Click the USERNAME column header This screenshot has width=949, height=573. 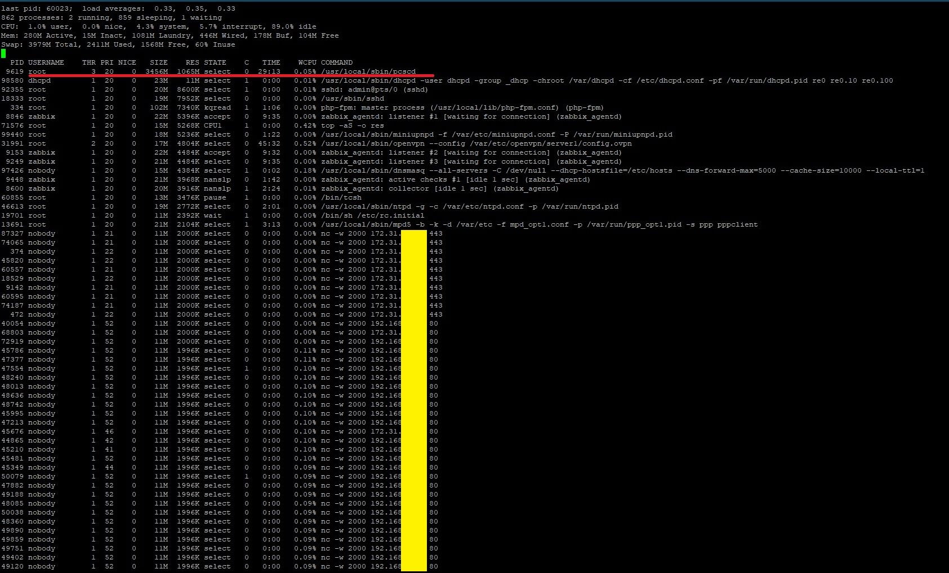pyautogui.click(x=46, y=62)
